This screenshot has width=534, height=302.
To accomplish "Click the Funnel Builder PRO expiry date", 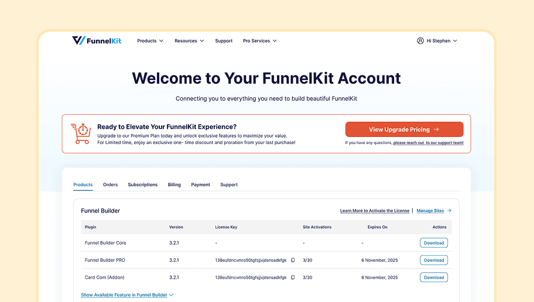I will click(x=379, y=260).
